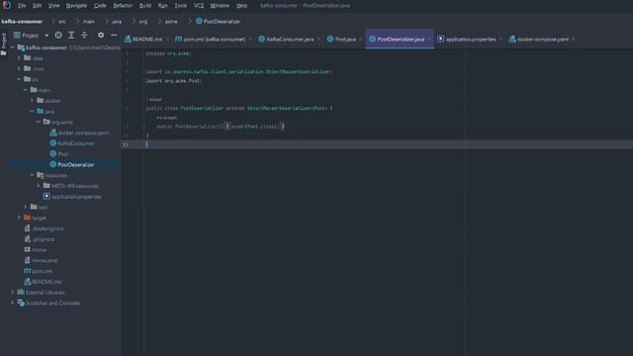Click PostDeserializer in navigation breadcrumb
Viewport: 633px width, 356px height.
pos(218,22)
